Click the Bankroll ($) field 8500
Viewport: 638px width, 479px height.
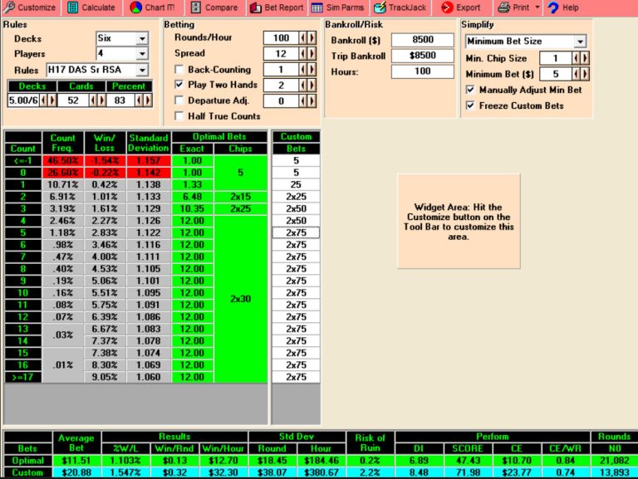click(423, 40)
